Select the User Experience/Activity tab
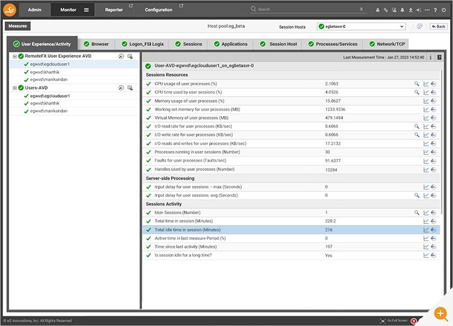Viewport: 453px width, 326px height. 42,44
